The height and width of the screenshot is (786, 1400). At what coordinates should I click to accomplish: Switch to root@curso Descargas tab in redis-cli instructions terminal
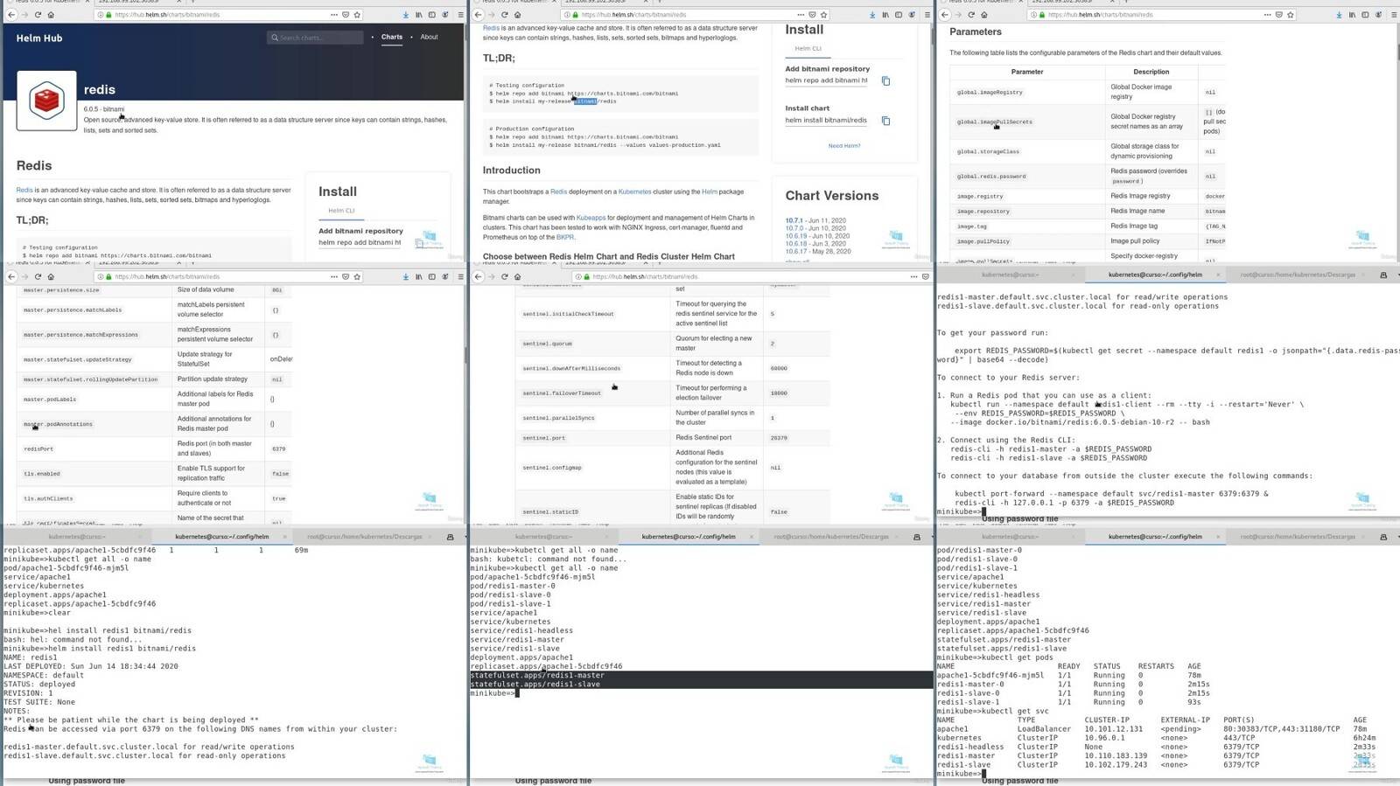click(1297, 275)
